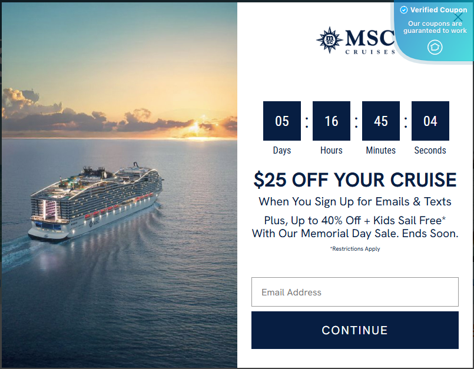Select the 45 Minutes countdown box
Image resolution: width=474 pixels, height=369 pixels.
click(380, 121)
